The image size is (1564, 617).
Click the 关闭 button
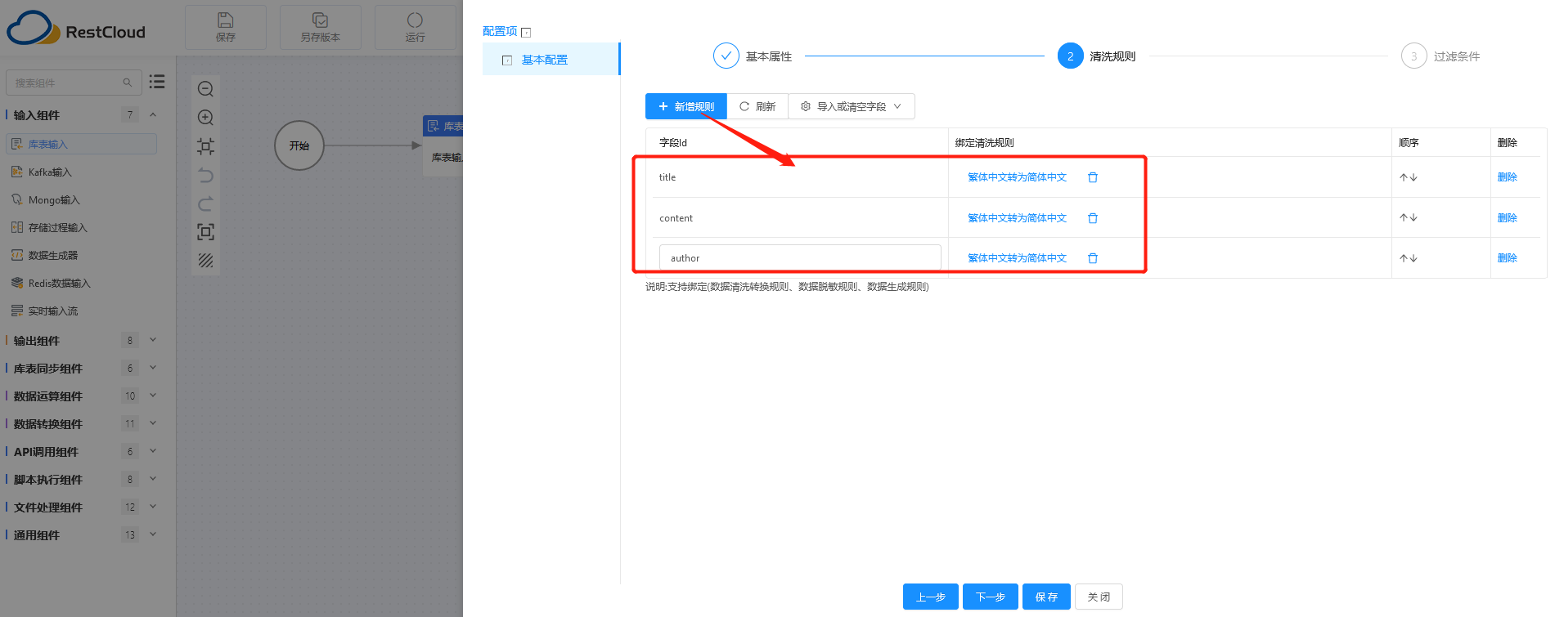[x=1099, y=597]
